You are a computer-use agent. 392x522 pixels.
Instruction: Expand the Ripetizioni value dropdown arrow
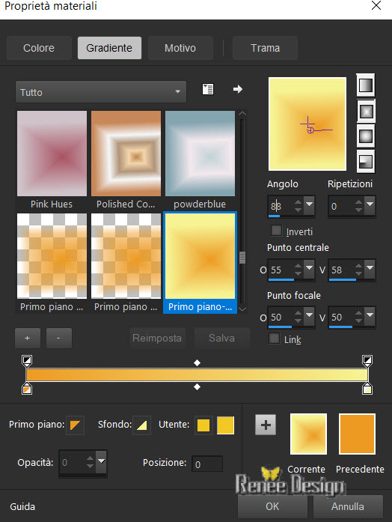[370, 204]
